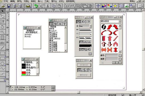Click the green undo arrow

(x=36, y=6)
